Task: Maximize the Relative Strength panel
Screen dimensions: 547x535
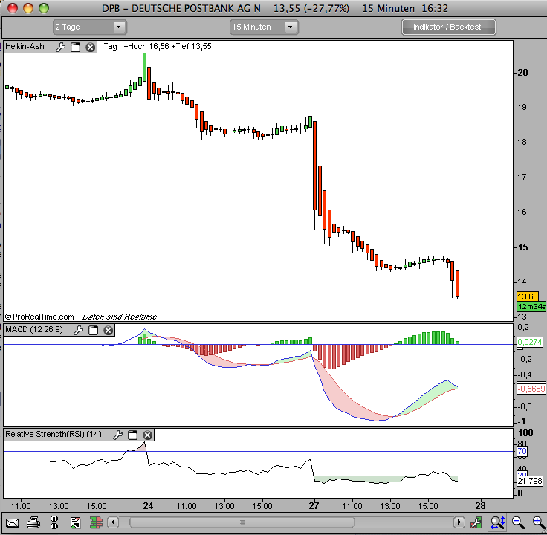Action: point(132,435)
